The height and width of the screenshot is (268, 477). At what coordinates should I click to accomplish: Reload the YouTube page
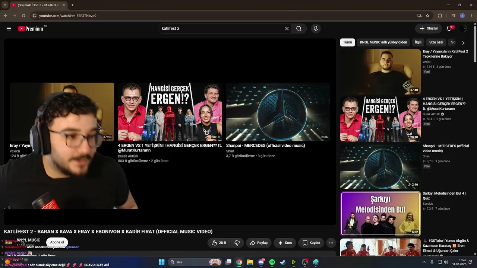click(23, 16)
